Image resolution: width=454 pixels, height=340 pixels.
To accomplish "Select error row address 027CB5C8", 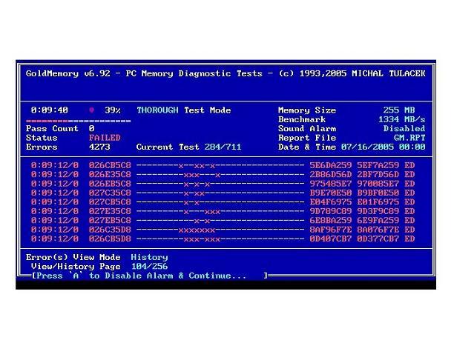I will (110, 202).
